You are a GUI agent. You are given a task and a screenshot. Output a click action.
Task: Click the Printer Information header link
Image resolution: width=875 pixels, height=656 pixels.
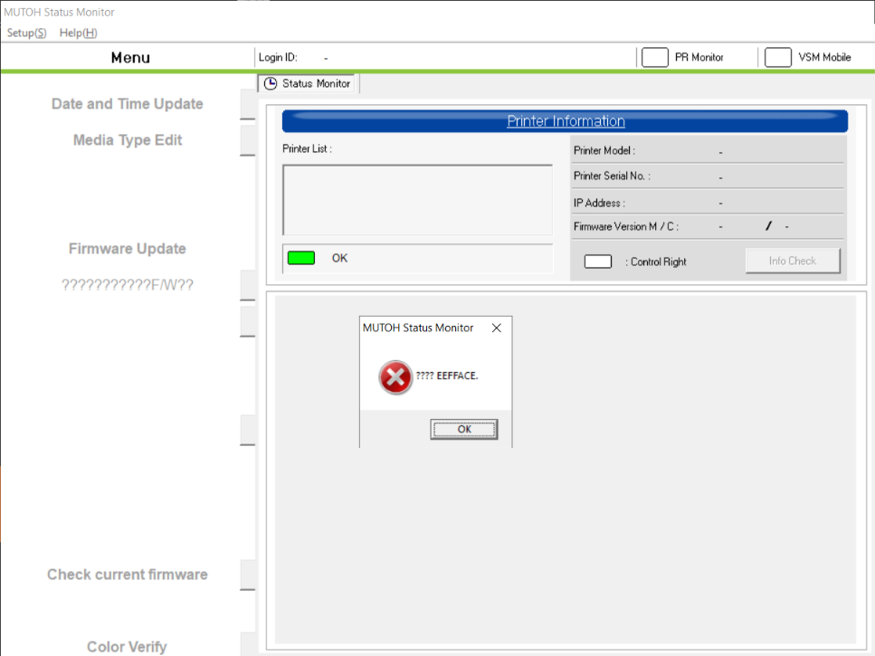566,121
